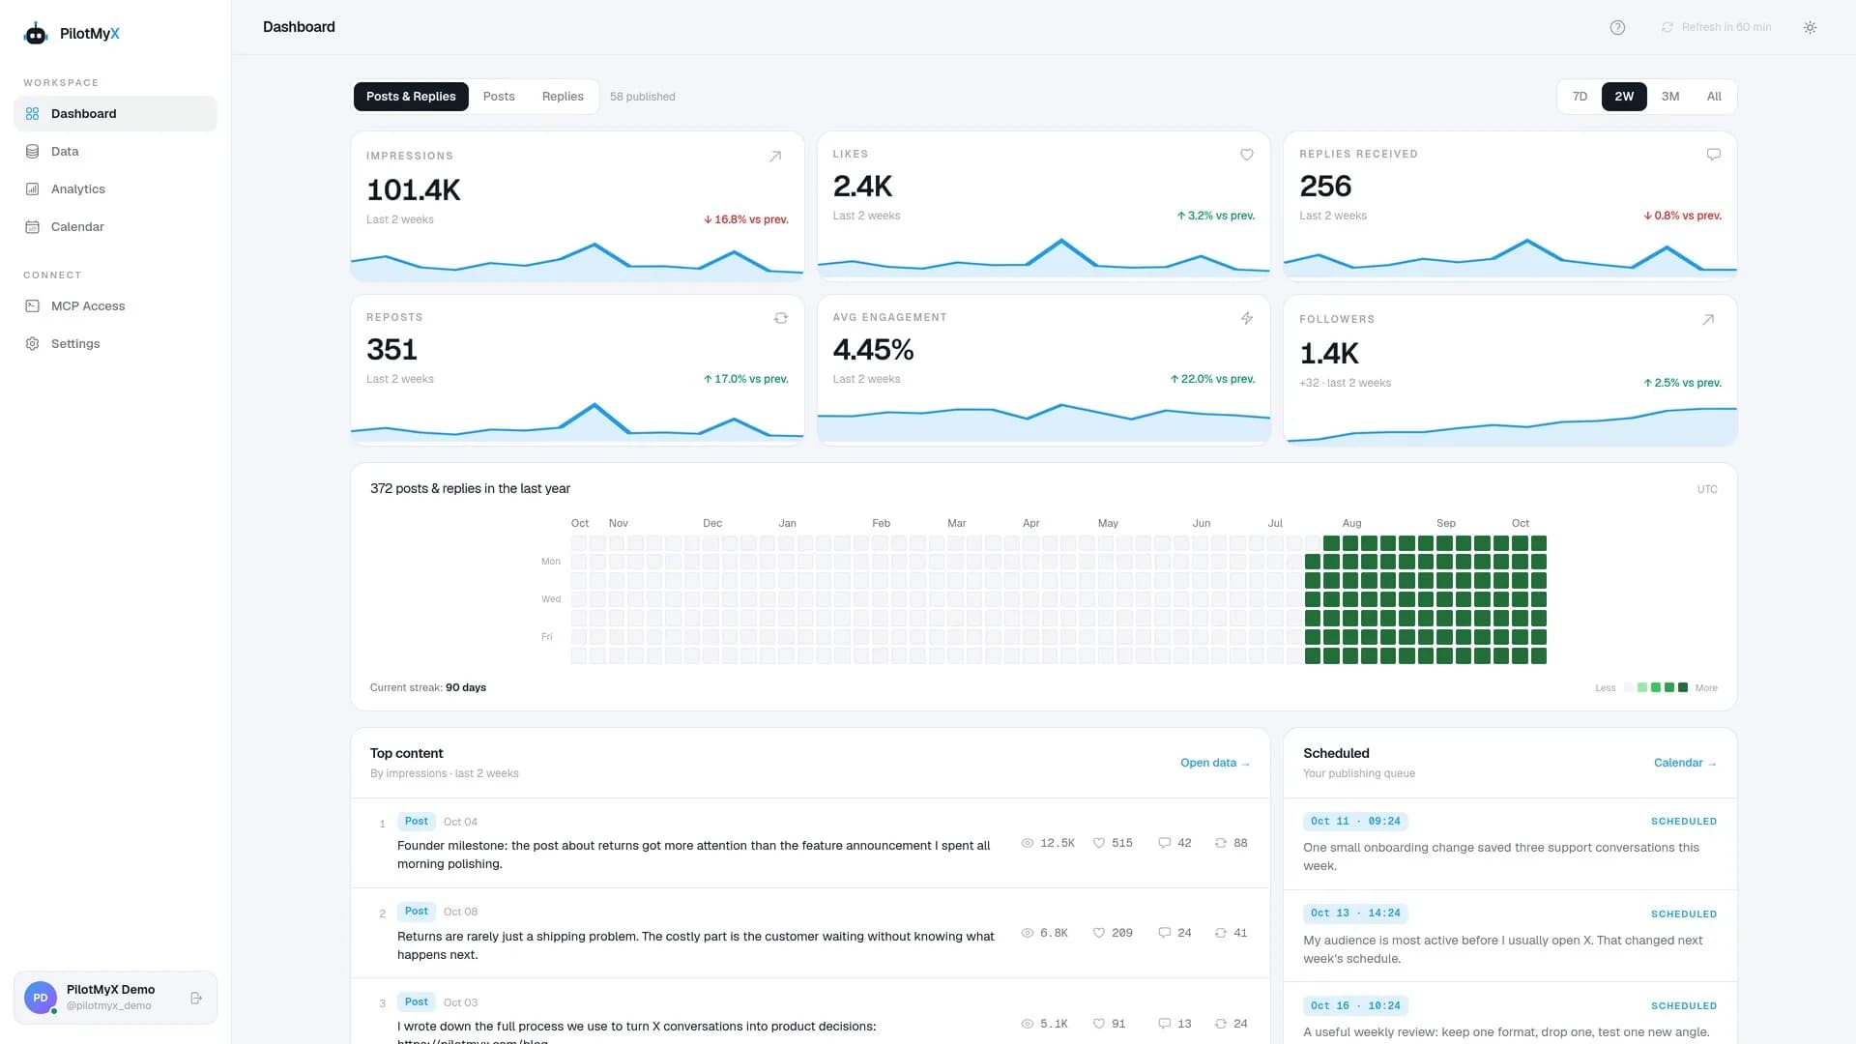Screen dimensions: 1856x1044
Task: Click the 58 published label
Action: (x=643, y=97)
